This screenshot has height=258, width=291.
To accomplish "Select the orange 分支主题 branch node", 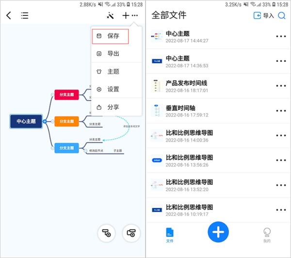I will click(x=66, y=121).
